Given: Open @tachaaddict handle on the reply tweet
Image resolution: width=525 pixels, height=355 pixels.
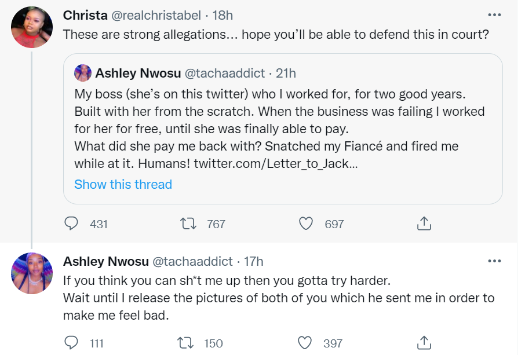Looking at the screenshot, I should [x=193, y=261].
